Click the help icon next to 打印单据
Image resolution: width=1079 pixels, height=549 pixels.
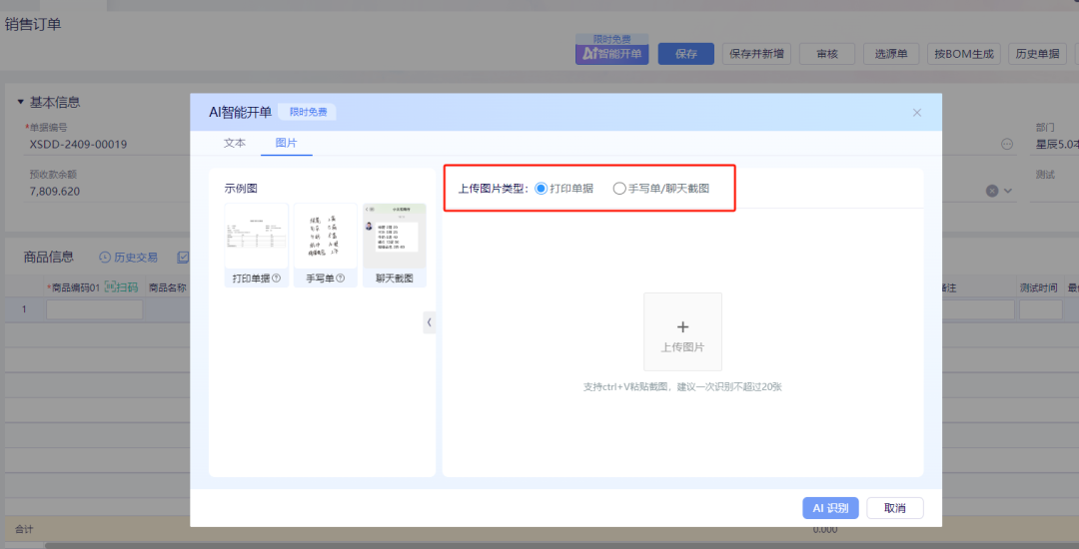pyautogui.click(x=277, y=278)
